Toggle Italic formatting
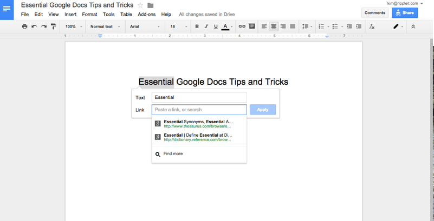The height and width of the screenshot is (221, 434). coord(206,26)
